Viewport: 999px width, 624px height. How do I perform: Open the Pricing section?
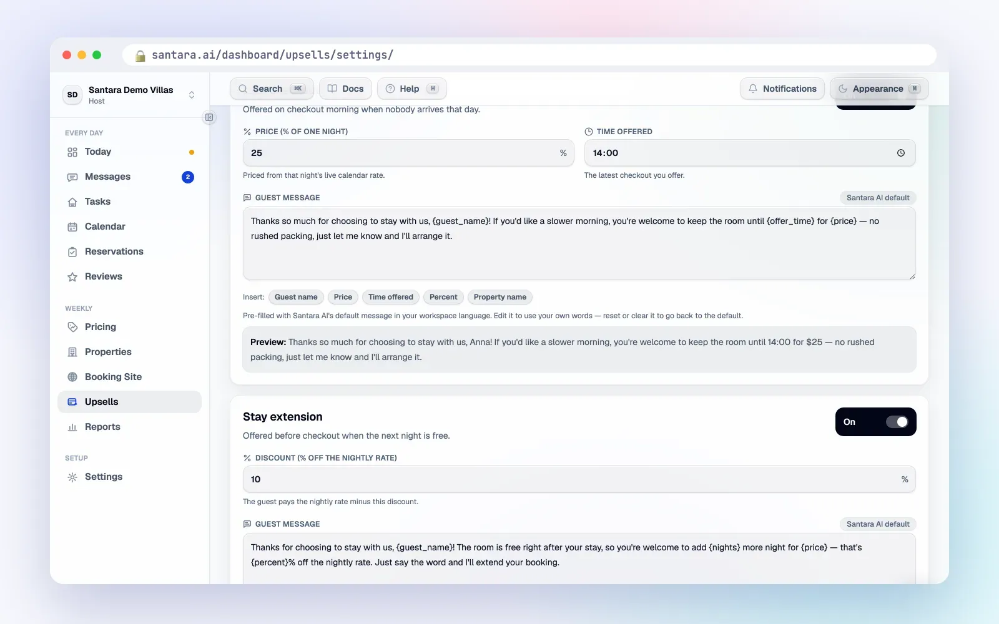pos(129,327)
